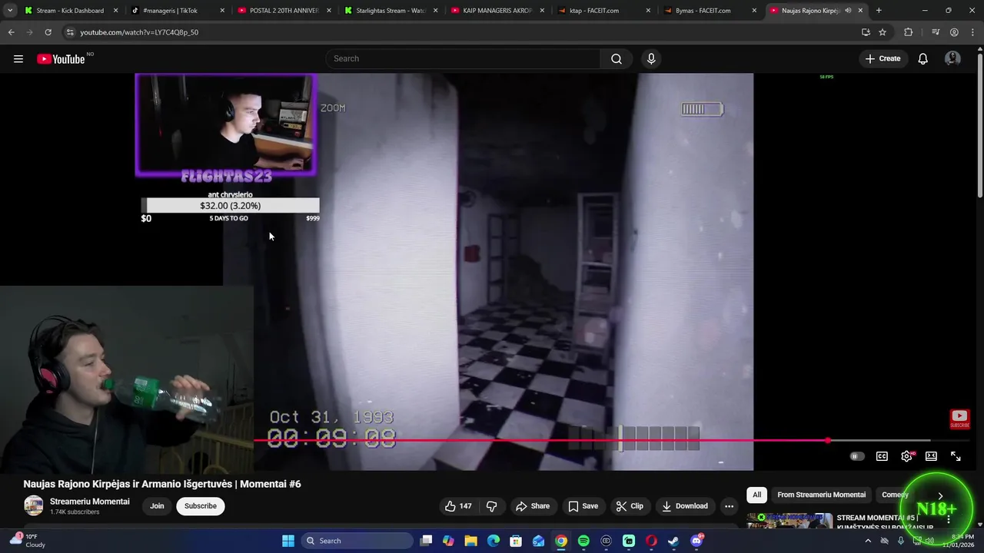Click Share button
This screenshot has height=553, width=984.
[x=533, y=506]
